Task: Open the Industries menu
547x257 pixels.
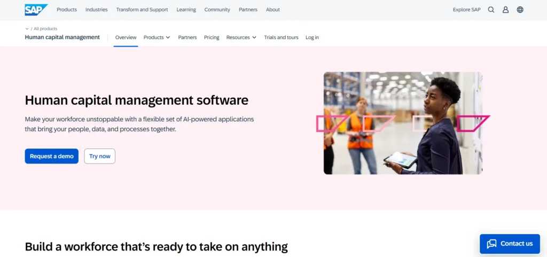Action: click(x=97, y=10)
